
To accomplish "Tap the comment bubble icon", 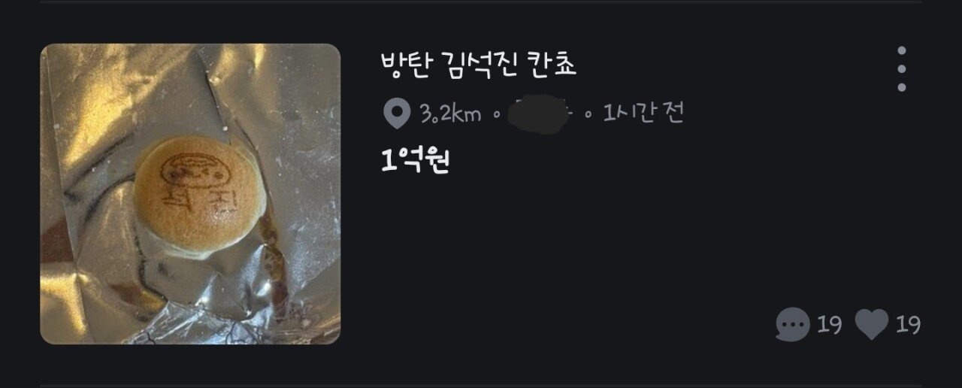I will 793,325.
